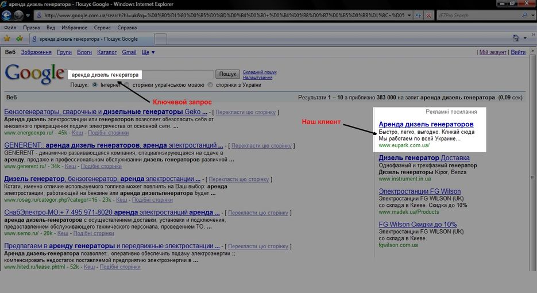Open the 'Электростанции FG Wilson' ad link

[x=419, y=191]
